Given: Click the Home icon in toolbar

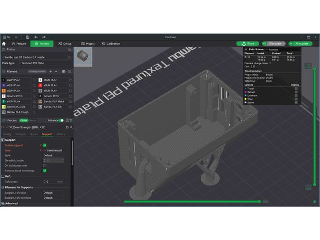Looking at the screenshot, I should coord(4,44).
